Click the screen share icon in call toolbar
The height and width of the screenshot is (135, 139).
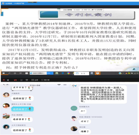[x=21, y=80]
